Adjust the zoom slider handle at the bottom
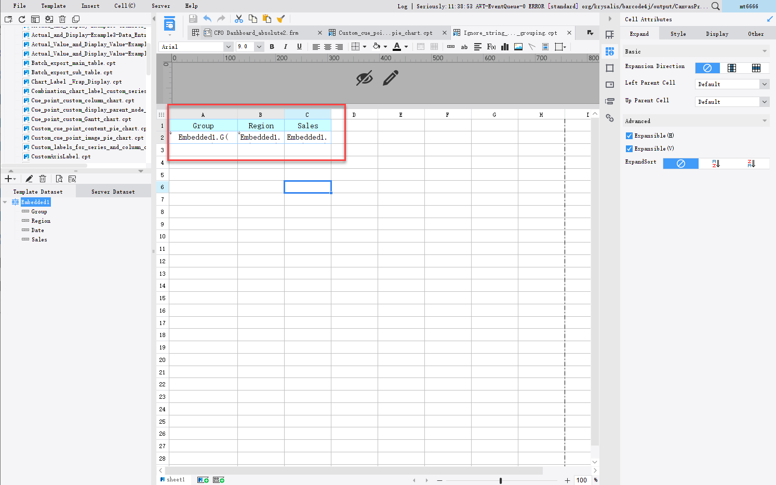Image resolution: width=776 pixels, height=485 pixels. click(501, 480)
